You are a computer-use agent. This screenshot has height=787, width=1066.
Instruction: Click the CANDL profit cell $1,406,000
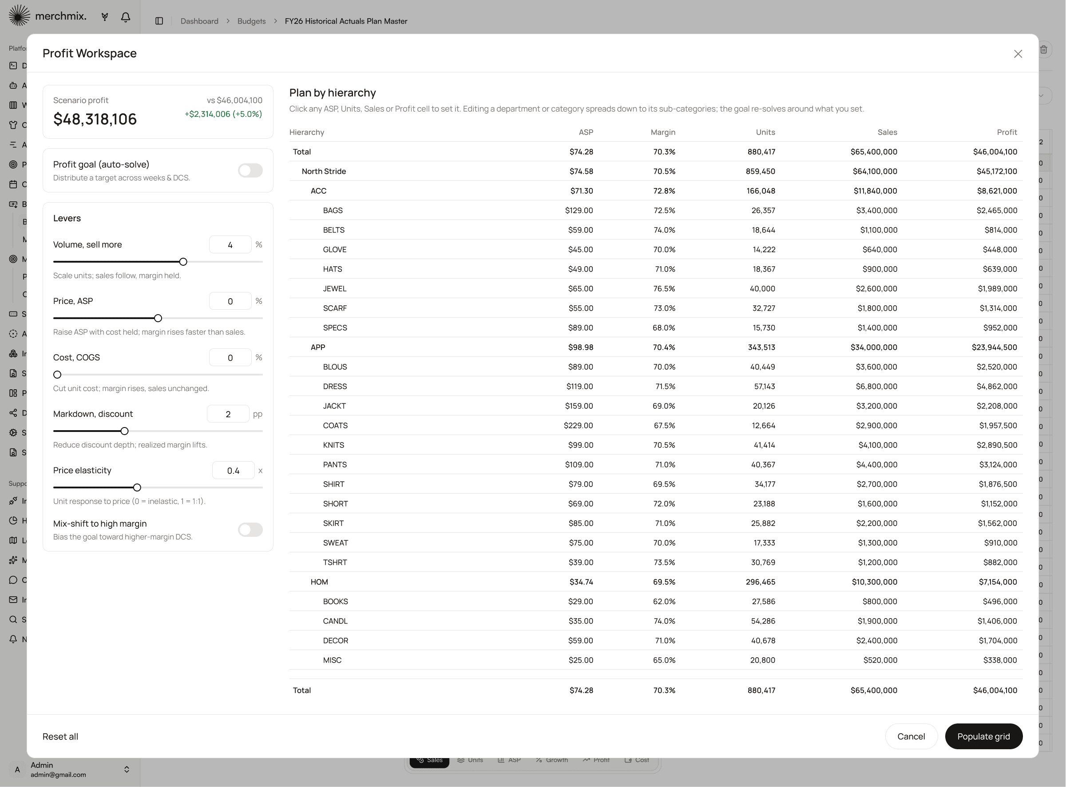tap(997, 621)
